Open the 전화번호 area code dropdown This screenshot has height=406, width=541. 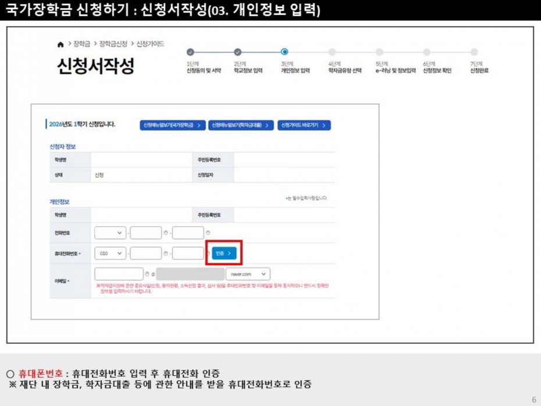point(110,233)
